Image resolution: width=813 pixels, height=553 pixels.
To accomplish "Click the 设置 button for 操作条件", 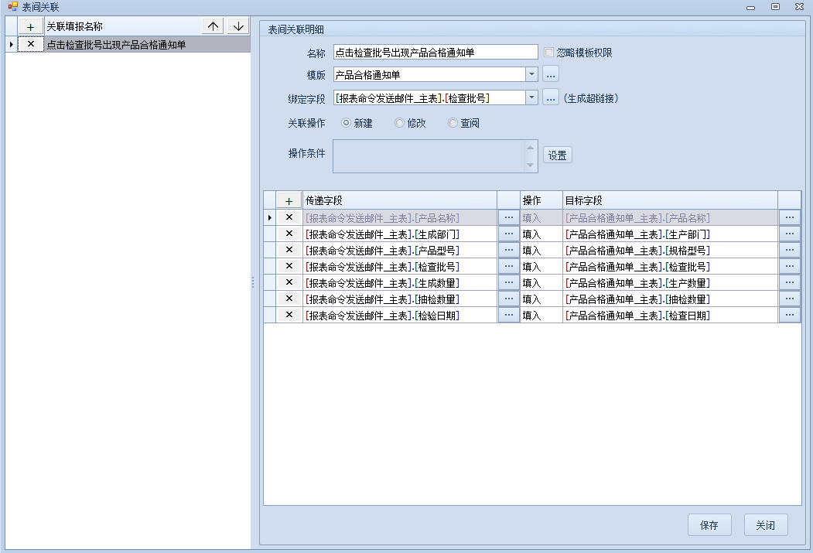I will [x=557, y=155].
